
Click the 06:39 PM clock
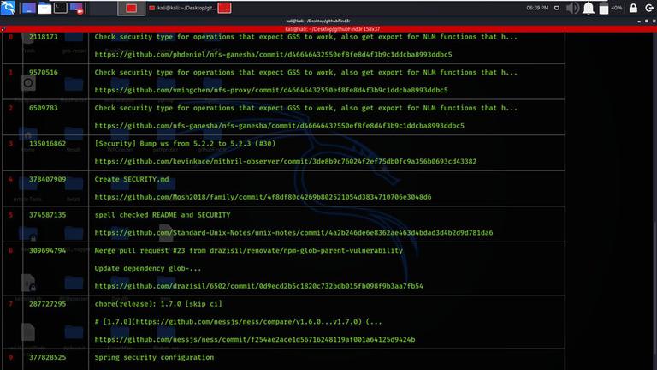coord(537,8)
